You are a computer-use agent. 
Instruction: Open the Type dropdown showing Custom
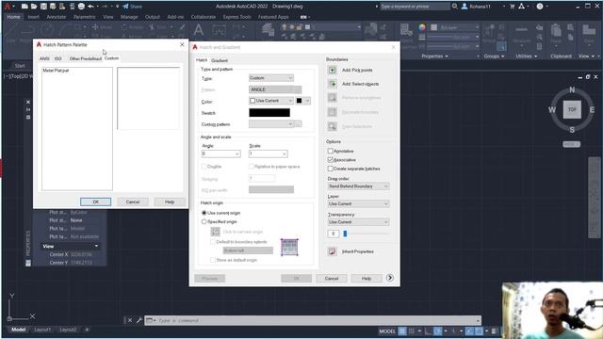point(271,78)
